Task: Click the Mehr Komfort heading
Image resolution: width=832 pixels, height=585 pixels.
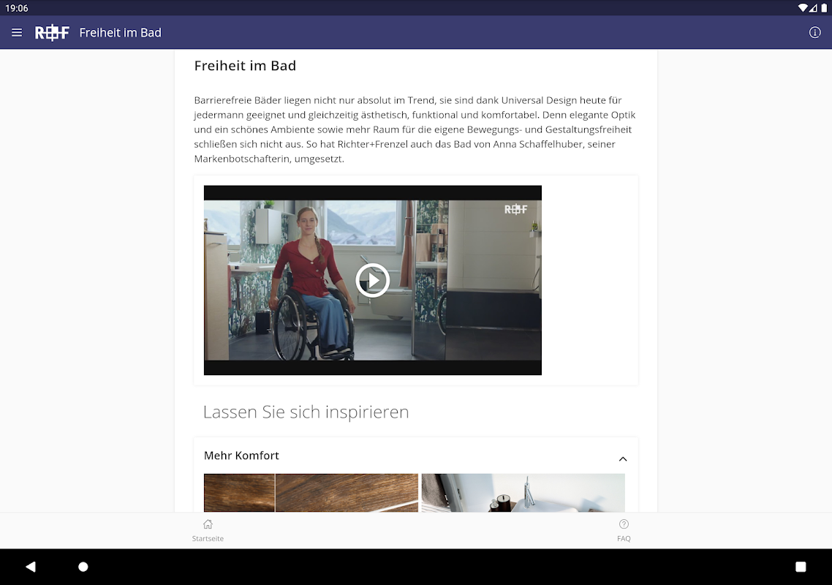Action: 241,456
